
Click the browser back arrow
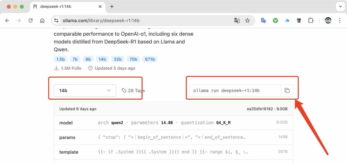(x=7, y=21)
